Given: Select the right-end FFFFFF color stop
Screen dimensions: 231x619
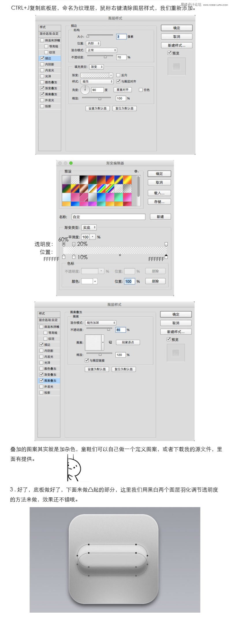Looking at the screenshot, I should coord(166,257).
